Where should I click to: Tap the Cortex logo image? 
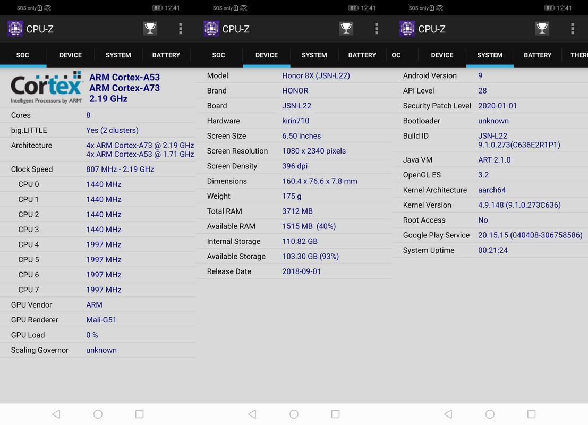click(x=47, y=87)
